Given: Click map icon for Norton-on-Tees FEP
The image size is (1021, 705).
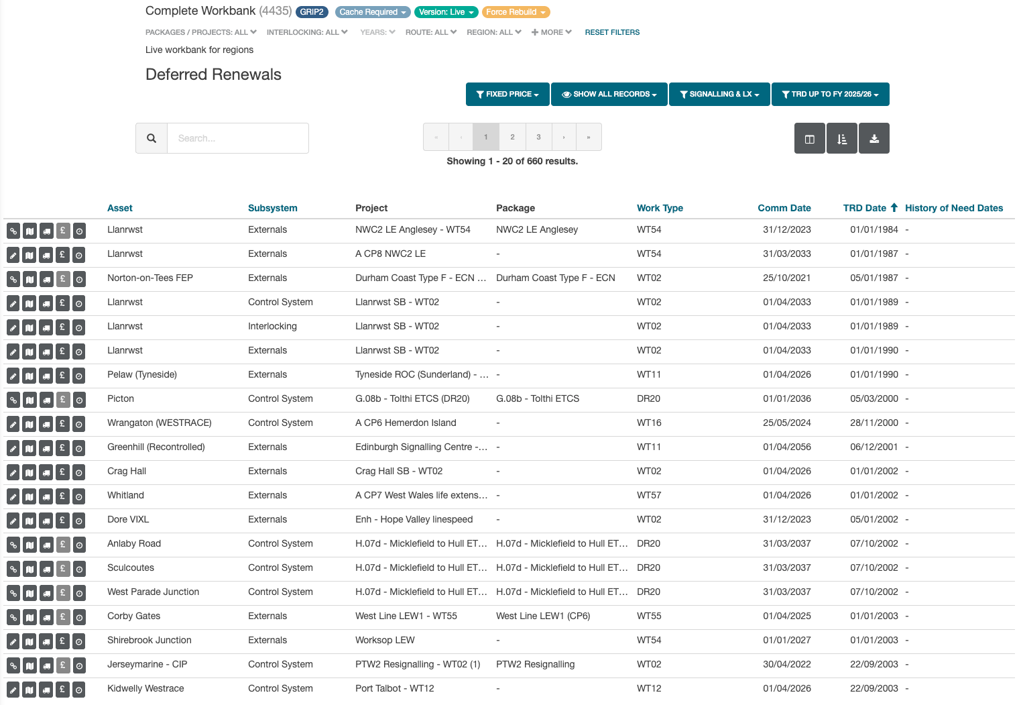Looking at the screenshot, I should click(29, 279).
